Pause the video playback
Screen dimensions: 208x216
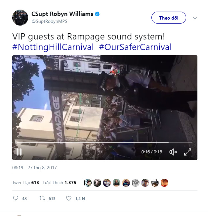pyautogui.click(x=19, y=152)
